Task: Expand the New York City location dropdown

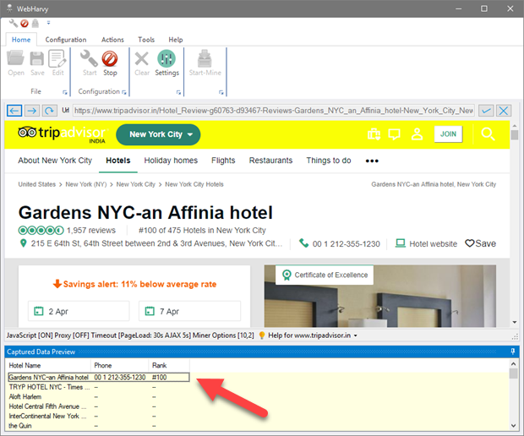Action: click(x=157, y=134)
